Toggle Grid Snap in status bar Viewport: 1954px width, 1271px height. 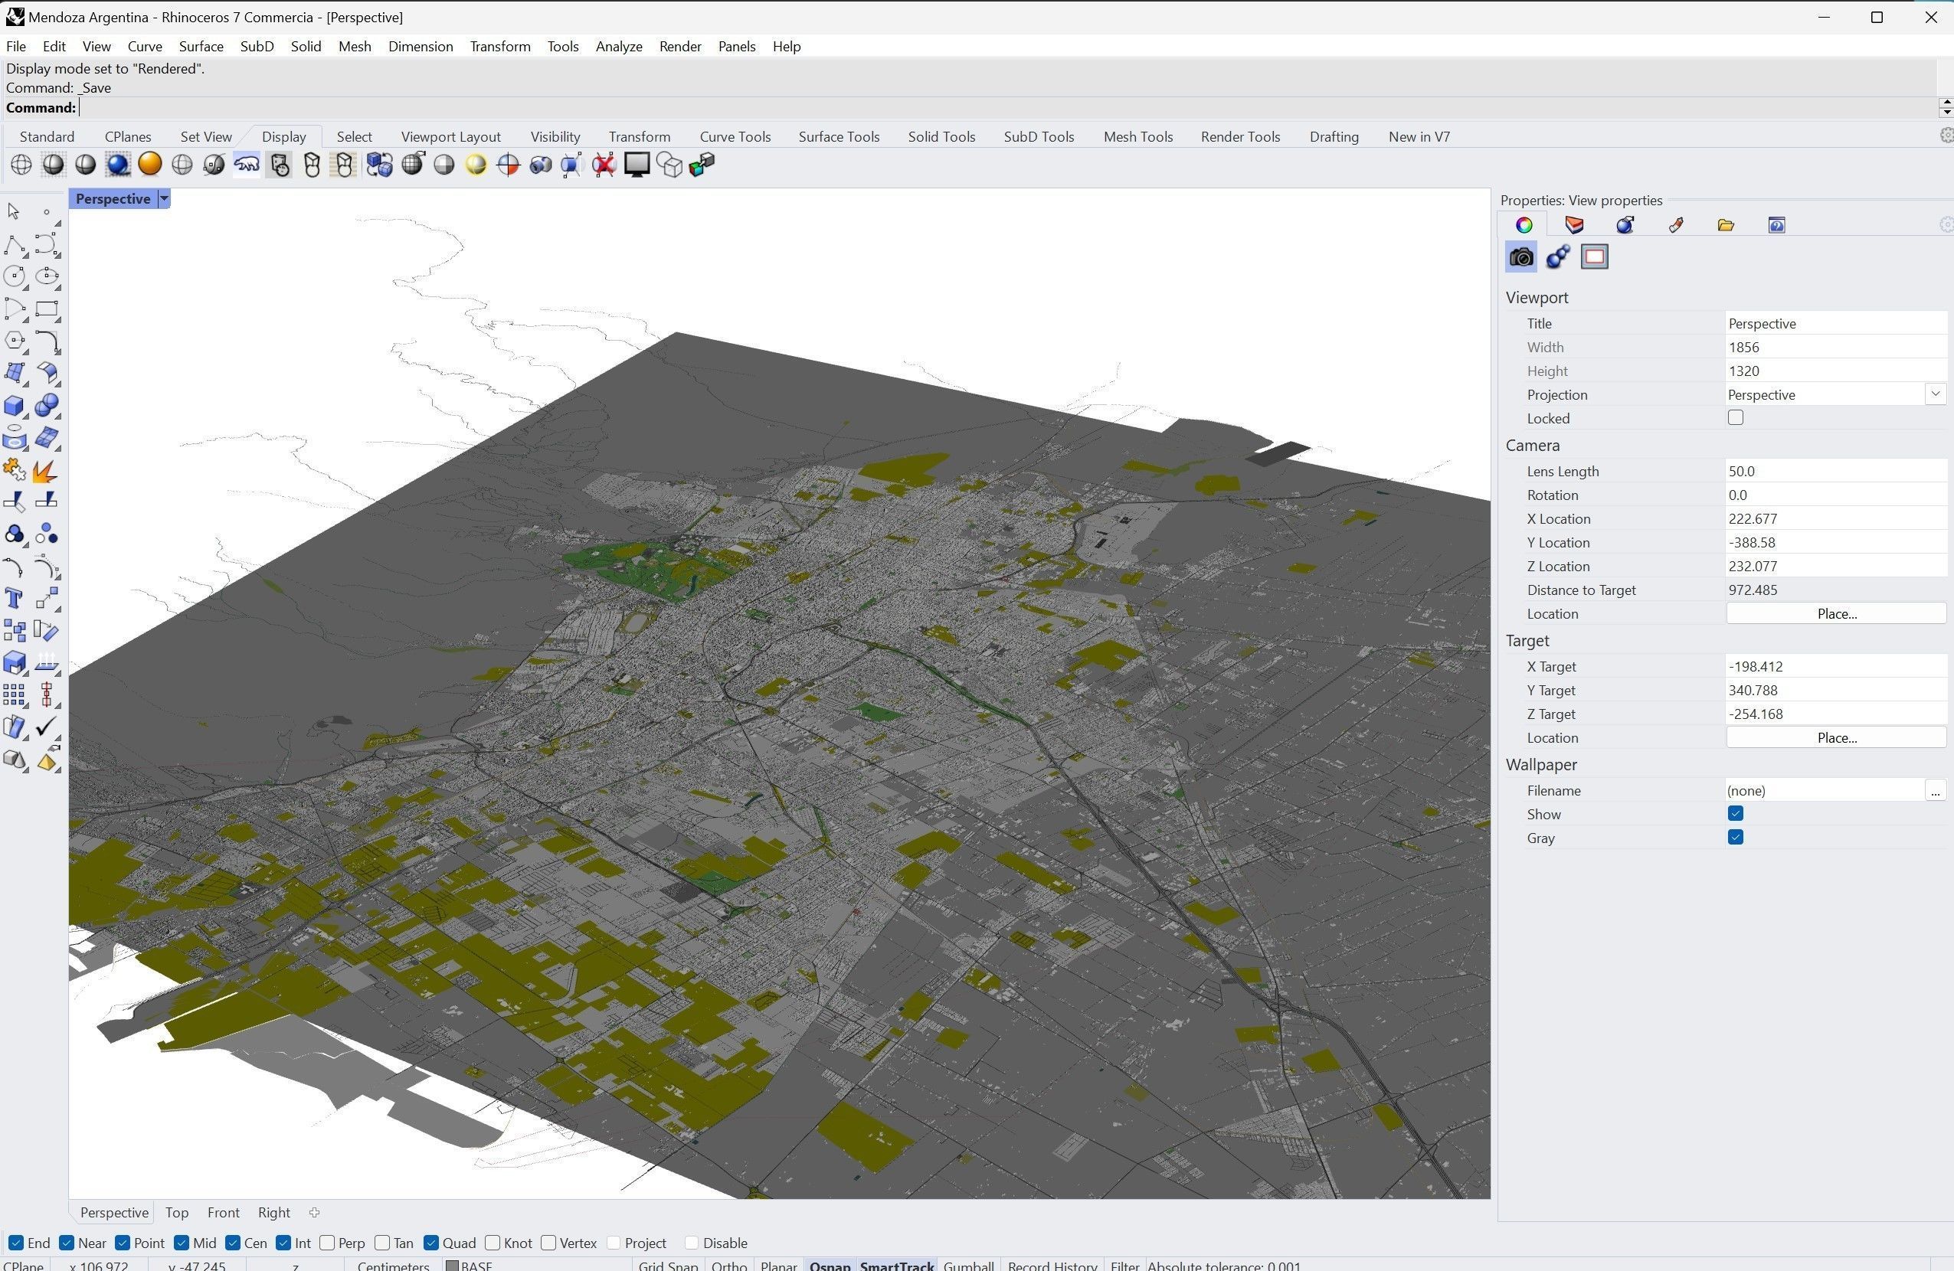point(668,1265)
